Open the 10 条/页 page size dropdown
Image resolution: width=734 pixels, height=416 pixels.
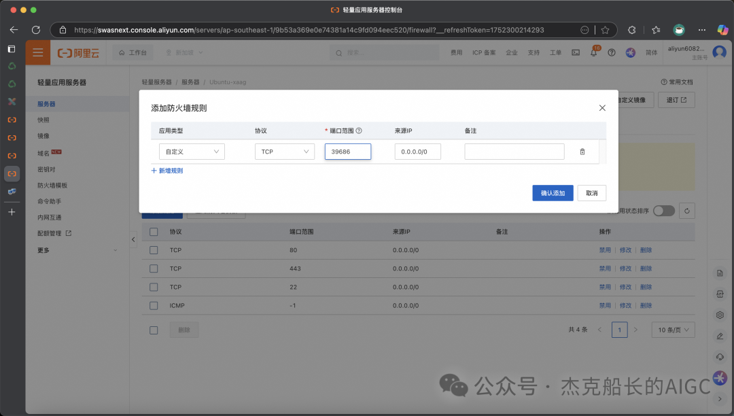pyautogui.click(x=673, y=330)
